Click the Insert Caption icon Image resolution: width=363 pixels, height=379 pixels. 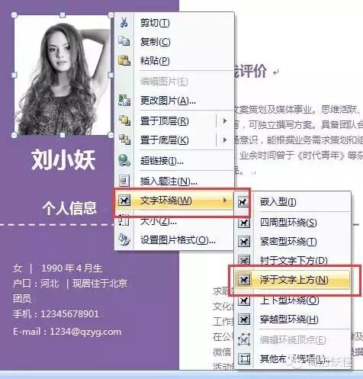124,181
